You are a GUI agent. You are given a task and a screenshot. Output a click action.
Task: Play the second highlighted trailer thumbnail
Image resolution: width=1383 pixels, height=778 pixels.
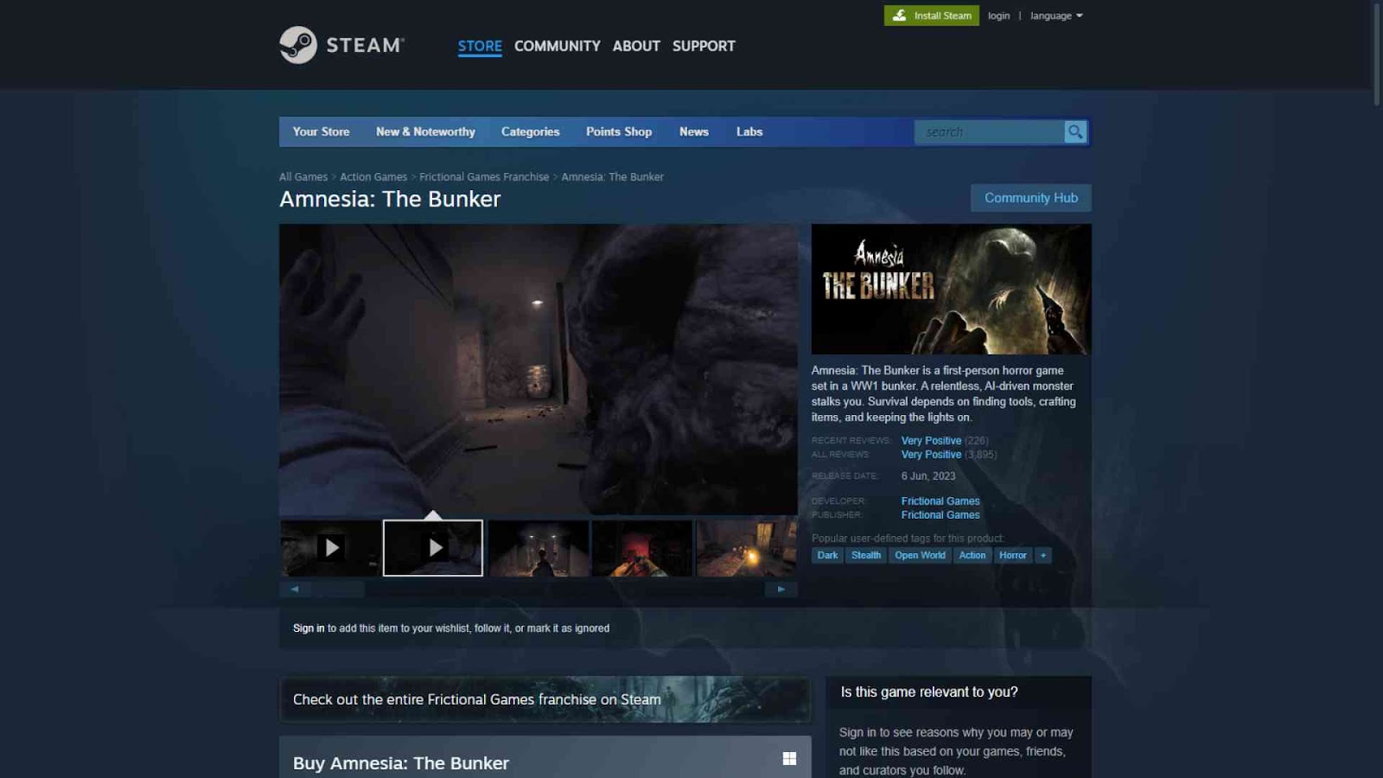[x=433, y=548]
